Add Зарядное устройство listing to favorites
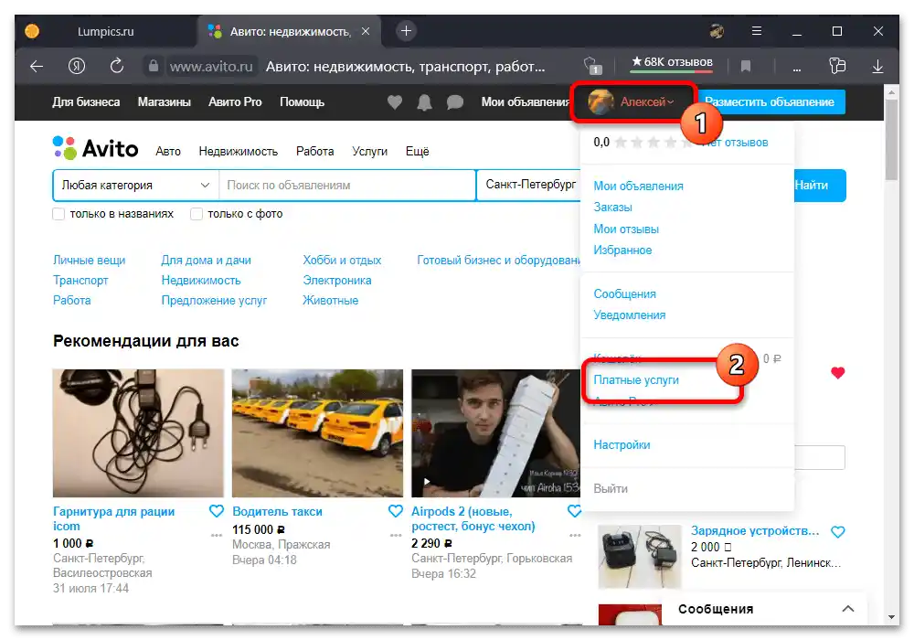Screen dimensions: 914x640 [x=837, y=531]
